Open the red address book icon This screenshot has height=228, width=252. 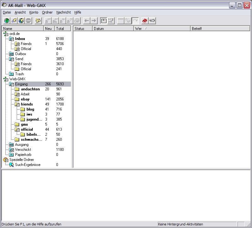pos(145,21)
